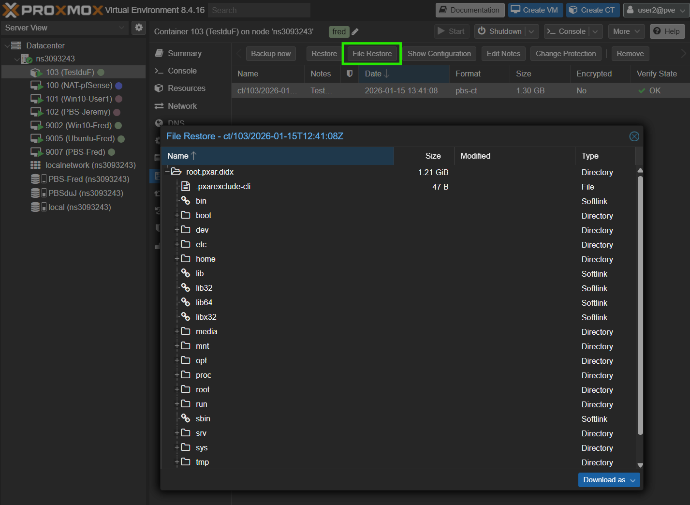
Task: Close the File Restore dialog
Action: click(x=634, y=136)
